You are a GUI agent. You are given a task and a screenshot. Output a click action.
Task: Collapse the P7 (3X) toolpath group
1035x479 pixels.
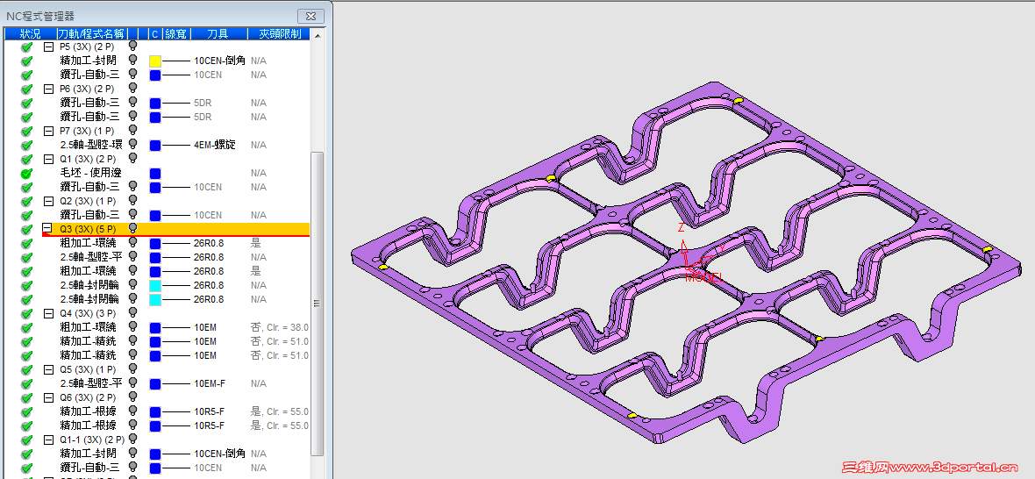coord(48,132)
